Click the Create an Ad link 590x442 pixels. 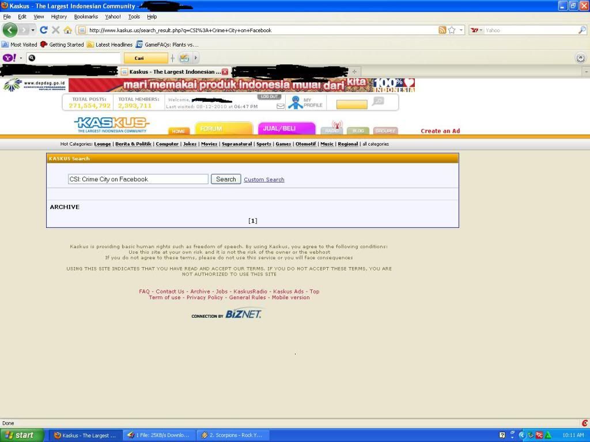(440, 131)
